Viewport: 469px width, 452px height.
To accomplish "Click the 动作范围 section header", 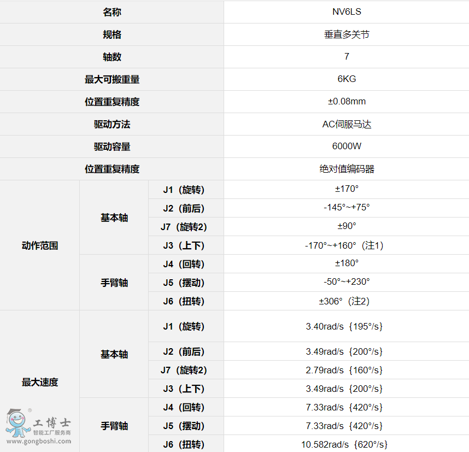I will tap(40, 245).
